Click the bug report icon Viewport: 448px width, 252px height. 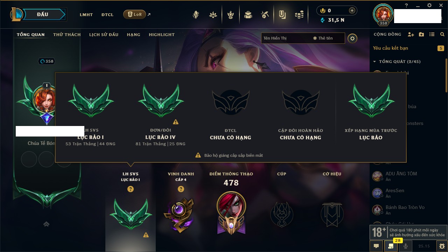[x=442, y=246]
